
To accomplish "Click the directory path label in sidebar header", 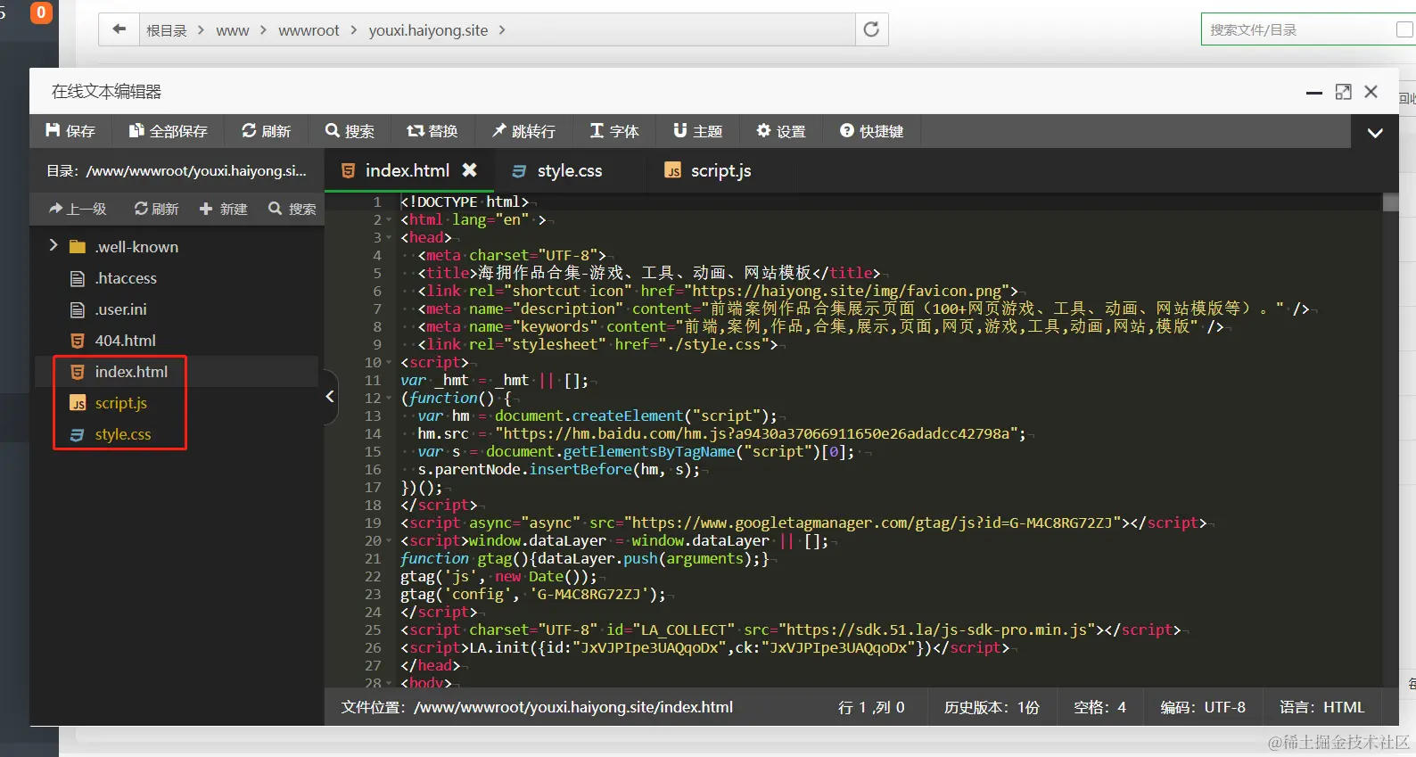I will (177, 170).
